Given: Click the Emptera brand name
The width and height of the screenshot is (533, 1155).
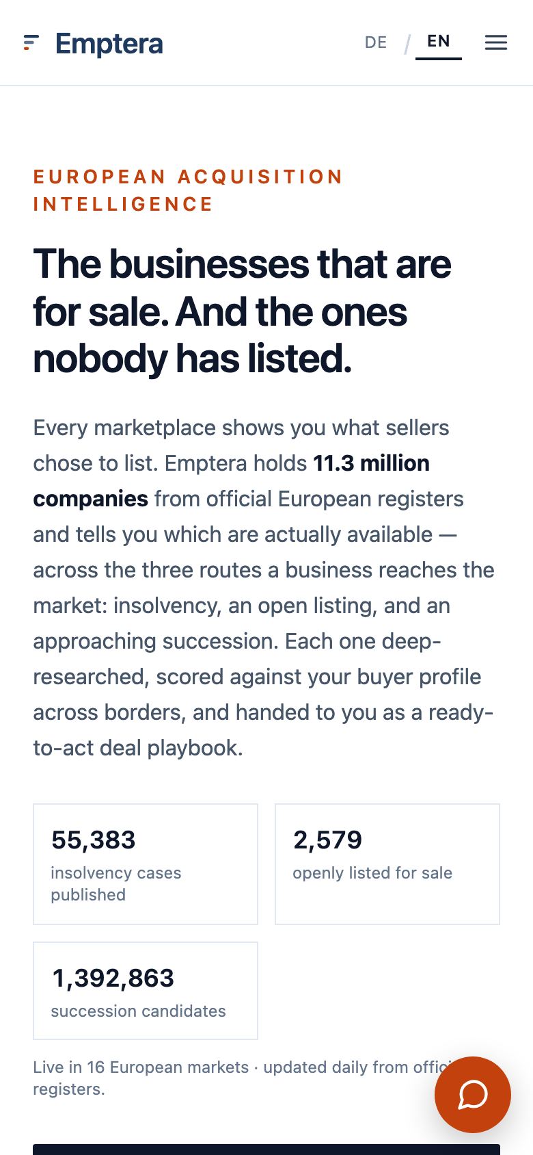Looking at the screenshot, I should [x=109, y=44].
